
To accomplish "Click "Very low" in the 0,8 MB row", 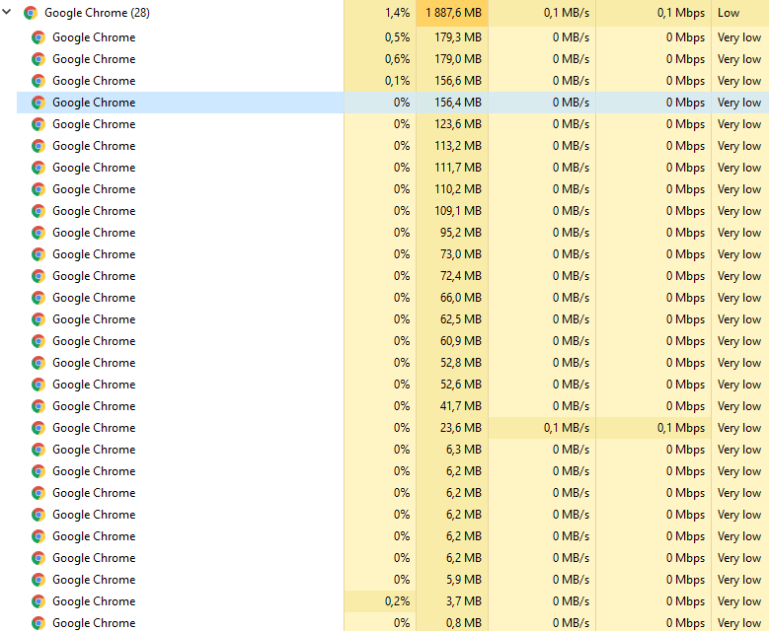I will coord(739,623).
